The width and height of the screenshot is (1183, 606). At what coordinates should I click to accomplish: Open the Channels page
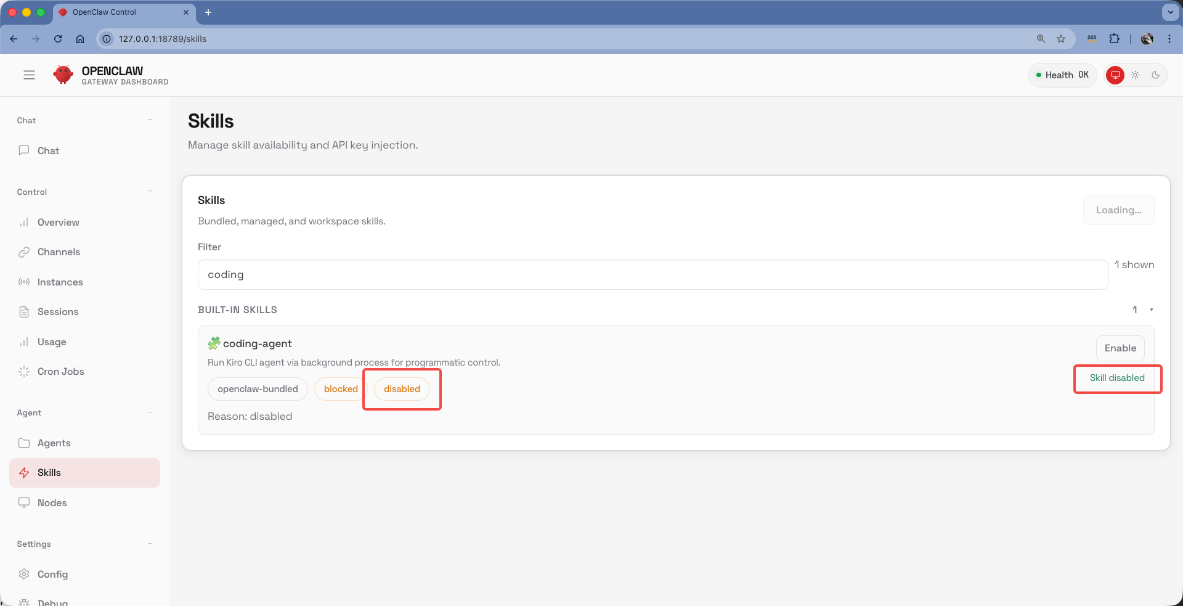59,252
